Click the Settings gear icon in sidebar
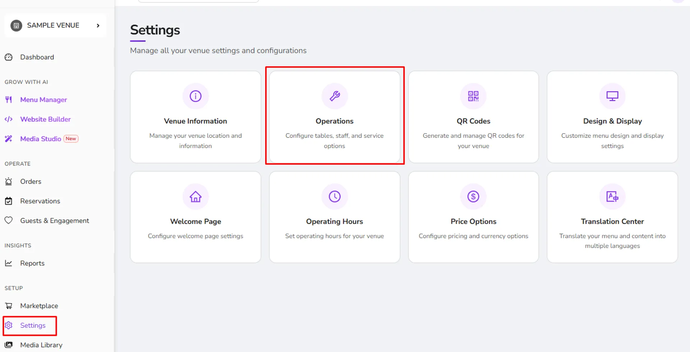 click(9, 325)
